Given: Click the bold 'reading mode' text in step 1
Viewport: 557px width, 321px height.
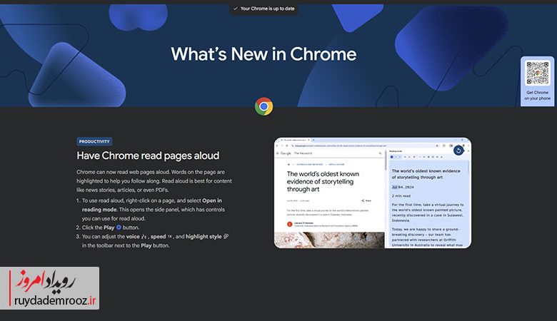Looking at the screenshot, I should point(99,210).
